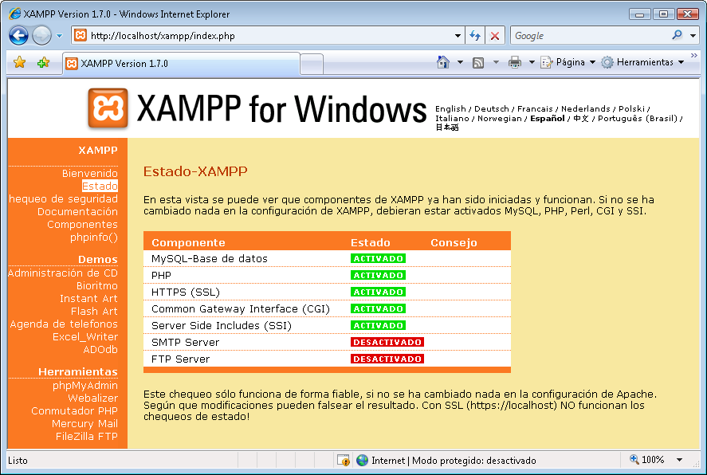
Task: Open the Instant Art demo
Action: [88, 298]
